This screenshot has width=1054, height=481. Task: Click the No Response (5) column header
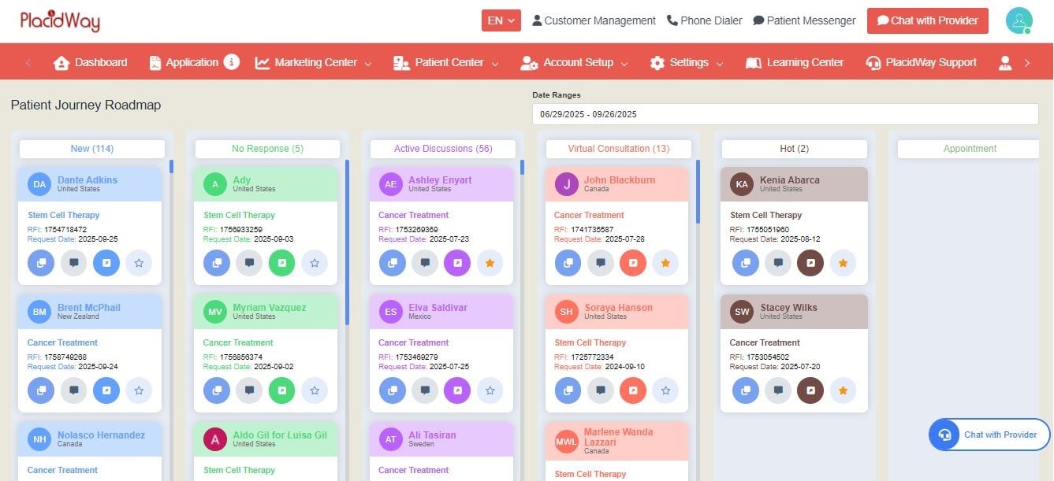click(x=267, y=149)
